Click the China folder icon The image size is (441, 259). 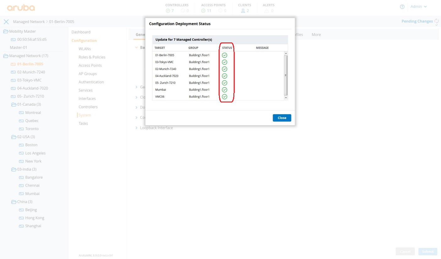pyautogui.click(x=14, y=202)
